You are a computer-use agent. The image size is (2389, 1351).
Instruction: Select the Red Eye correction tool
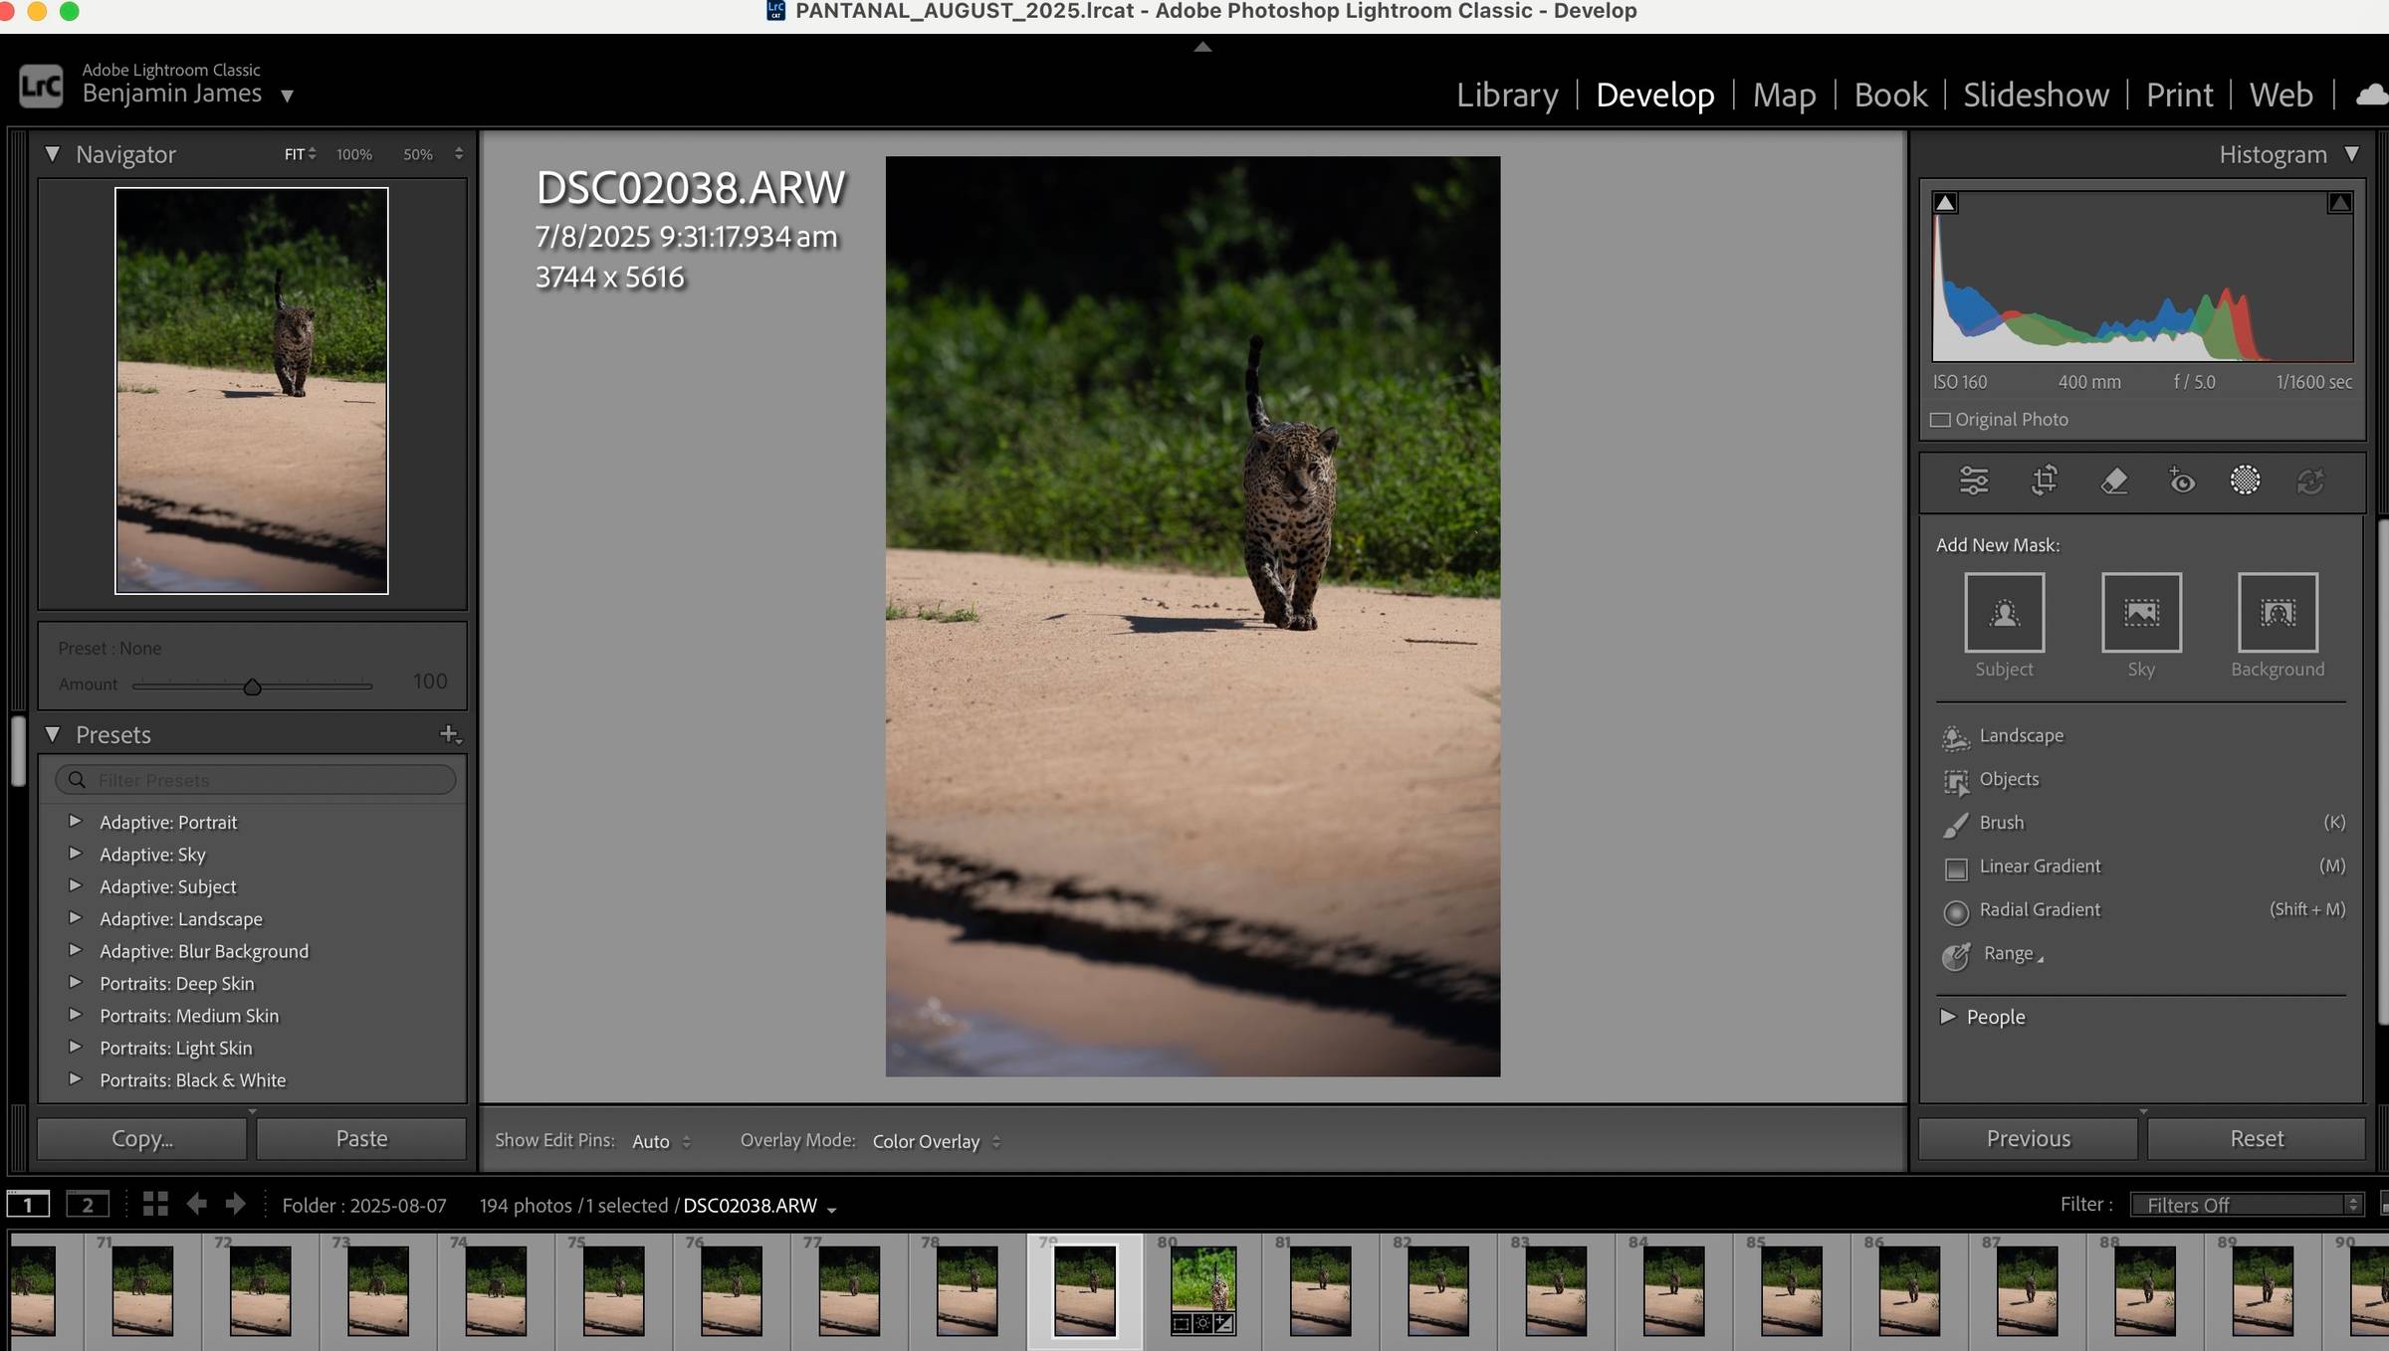(x=2181, y=482)
